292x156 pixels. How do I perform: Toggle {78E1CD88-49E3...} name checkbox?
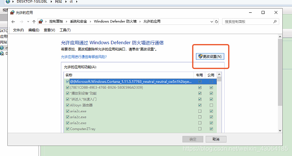tap(68, 87)
